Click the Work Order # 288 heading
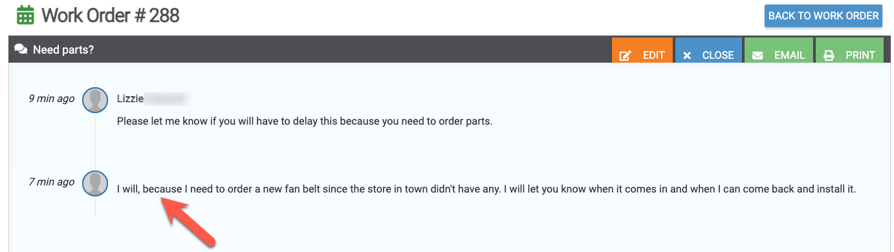This screenshot has height=252, width=894. (111, 15)
